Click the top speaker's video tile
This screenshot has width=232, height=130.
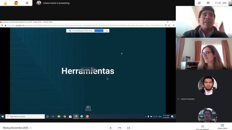[x=204, y=22]
